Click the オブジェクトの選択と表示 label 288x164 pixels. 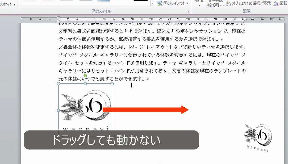[251, 3]
